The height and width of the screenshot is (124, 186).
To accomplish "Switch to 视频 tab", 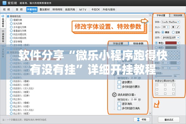I will [6, 9].
